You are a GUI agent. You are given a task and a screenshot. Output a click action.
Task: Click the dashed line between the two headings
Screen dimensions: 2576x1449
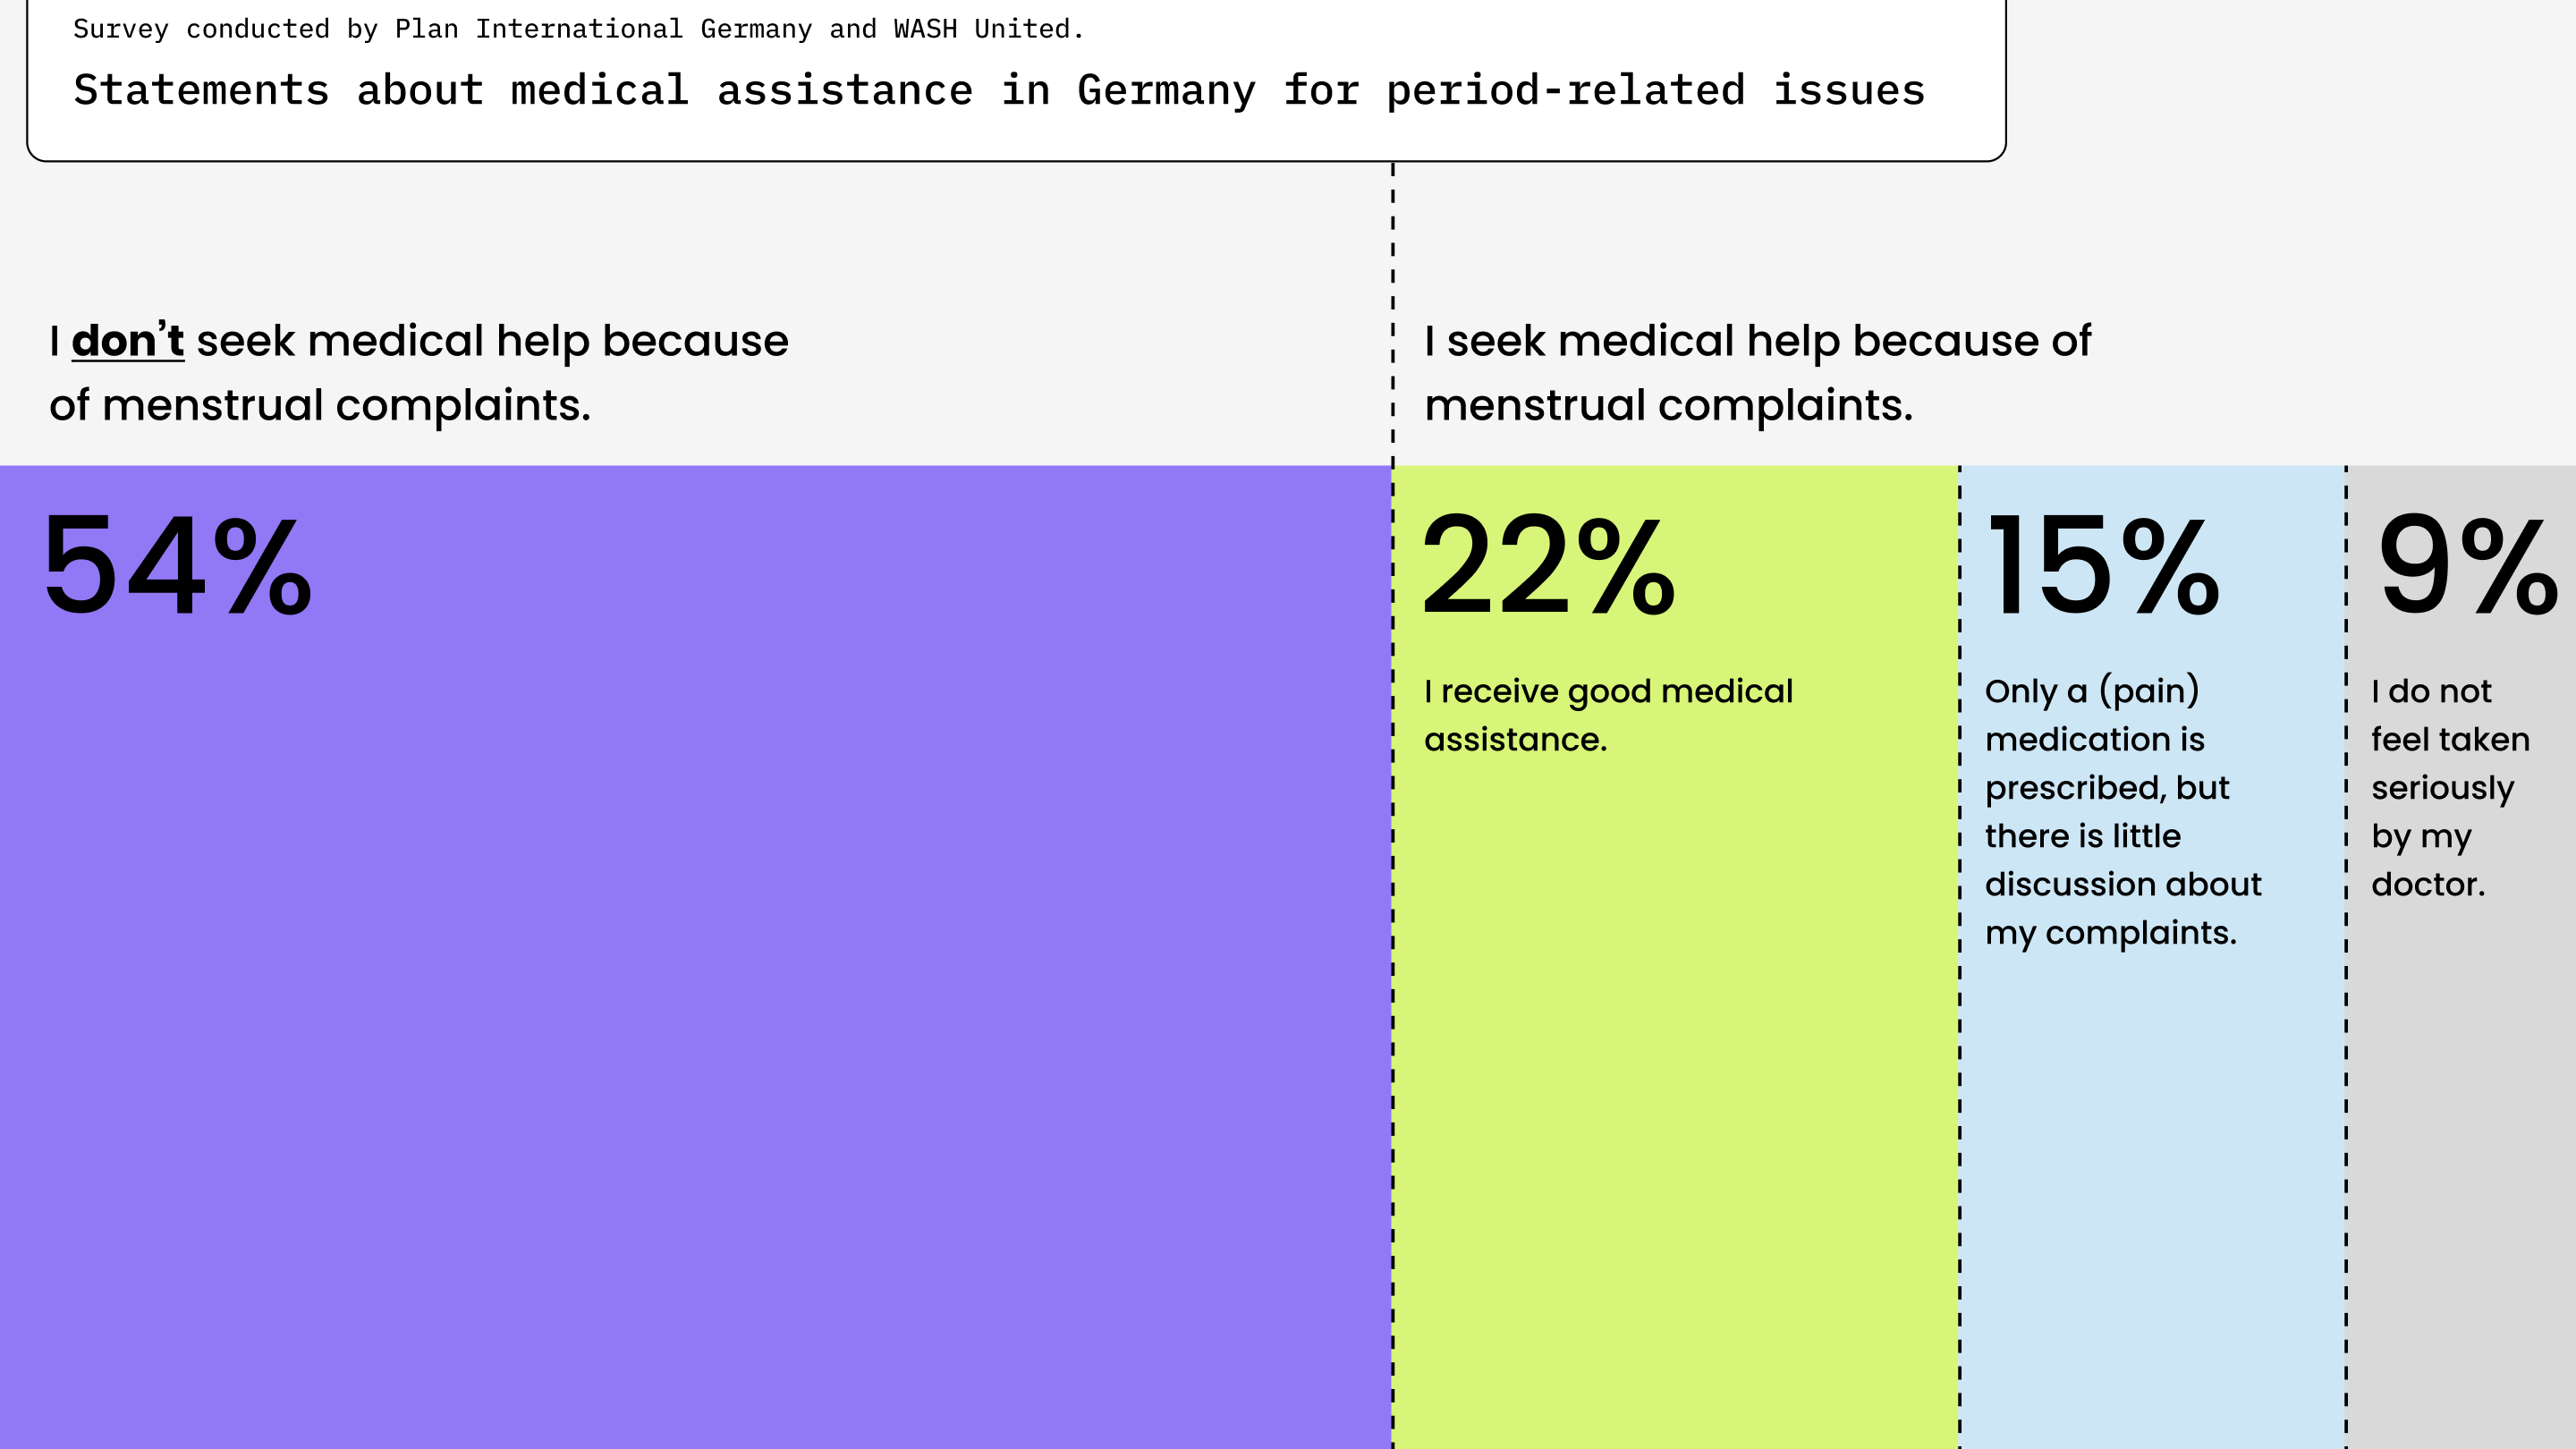pos(1393,300)
